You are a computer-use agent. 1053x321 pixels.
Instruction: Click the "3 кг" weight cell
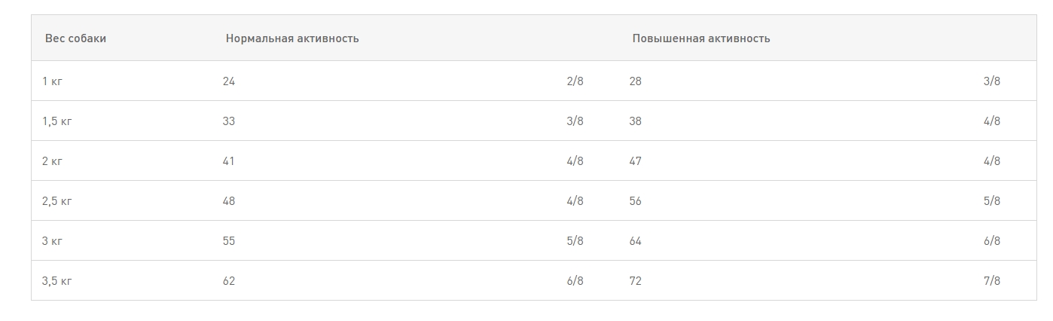52,241
